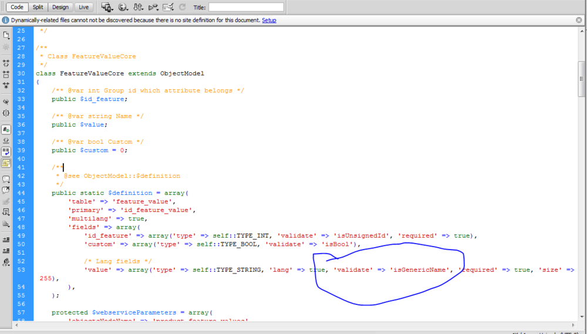Click the '$webserviceParameters' variable on line 57
This screenshot has height=334, width=587.
pyautogui.click(x=134, y=312)
